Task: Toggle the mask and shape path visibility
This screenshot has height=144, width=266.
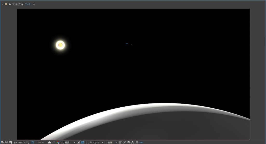Action: pyautogui.click(x=32, y=142)
